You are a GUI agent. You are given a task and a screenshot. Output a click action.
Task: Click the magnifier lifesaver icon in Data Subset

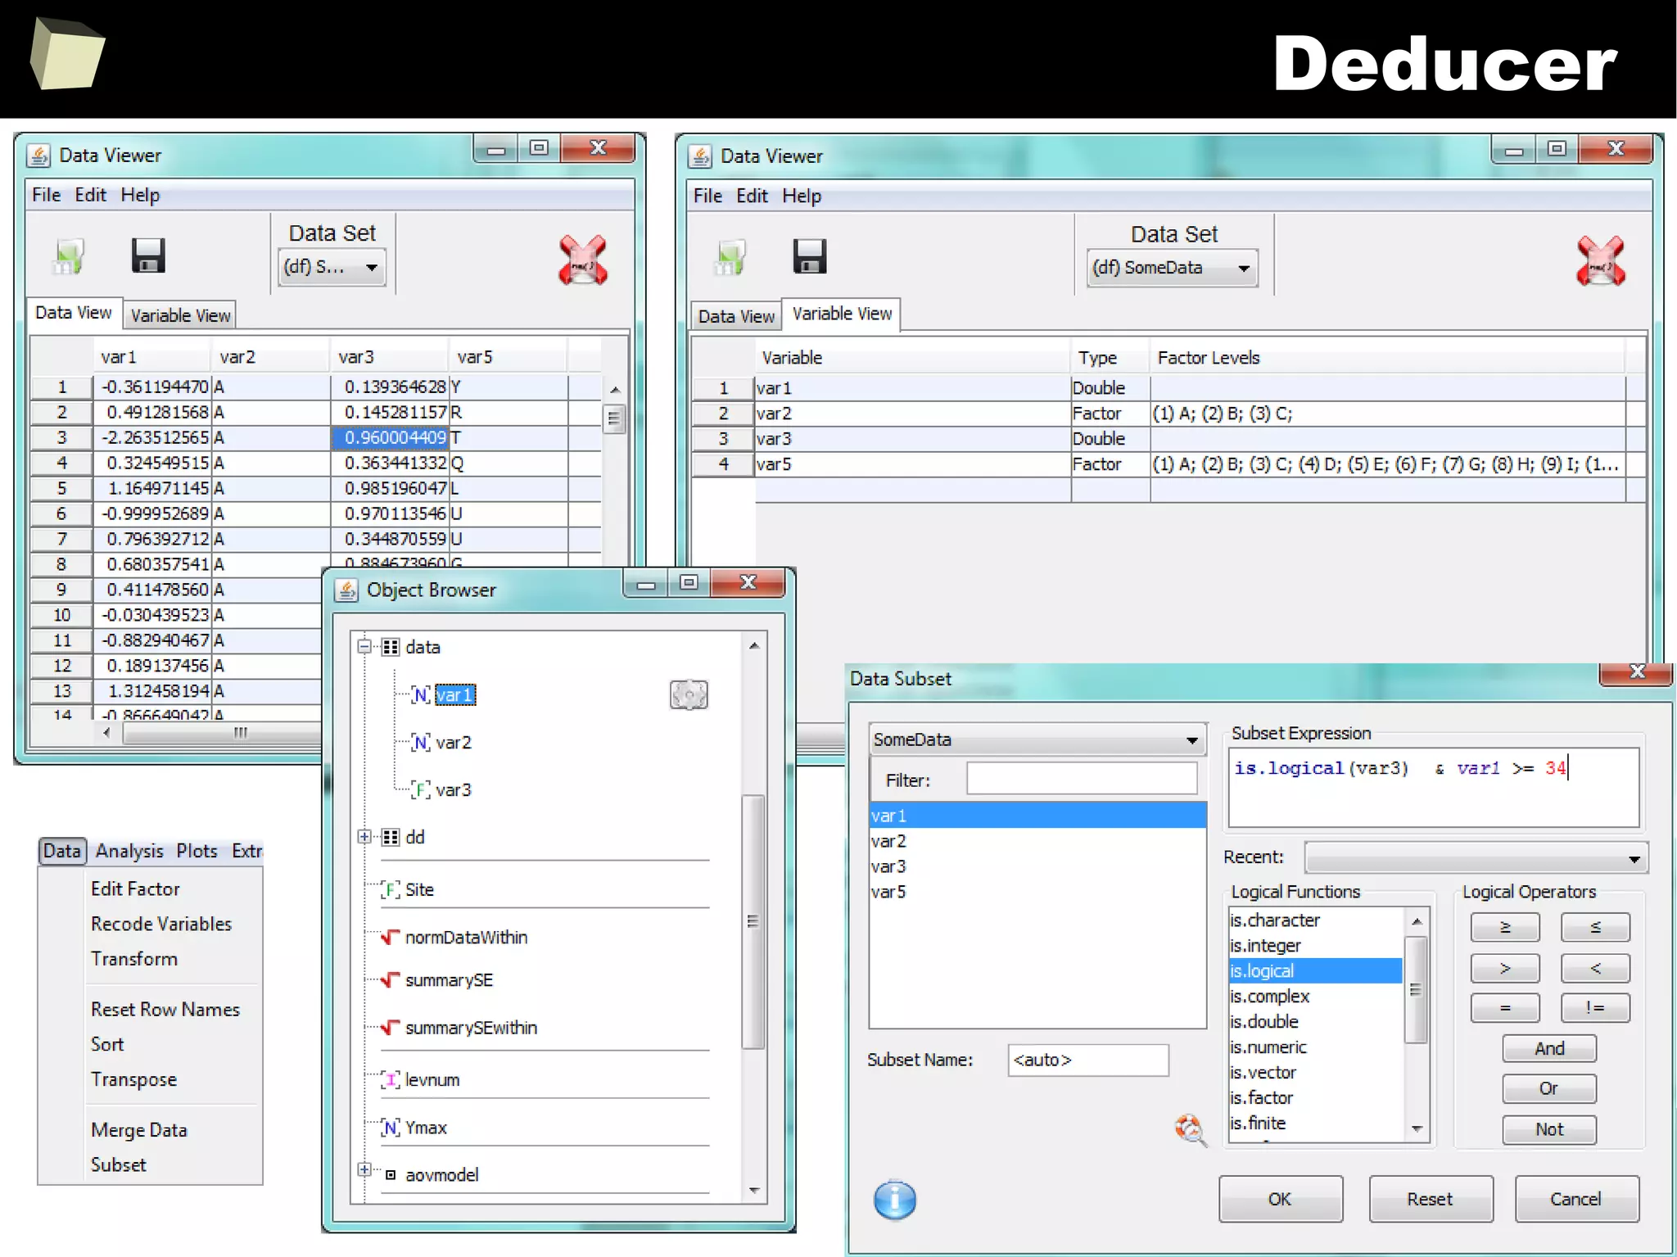1191,1129
